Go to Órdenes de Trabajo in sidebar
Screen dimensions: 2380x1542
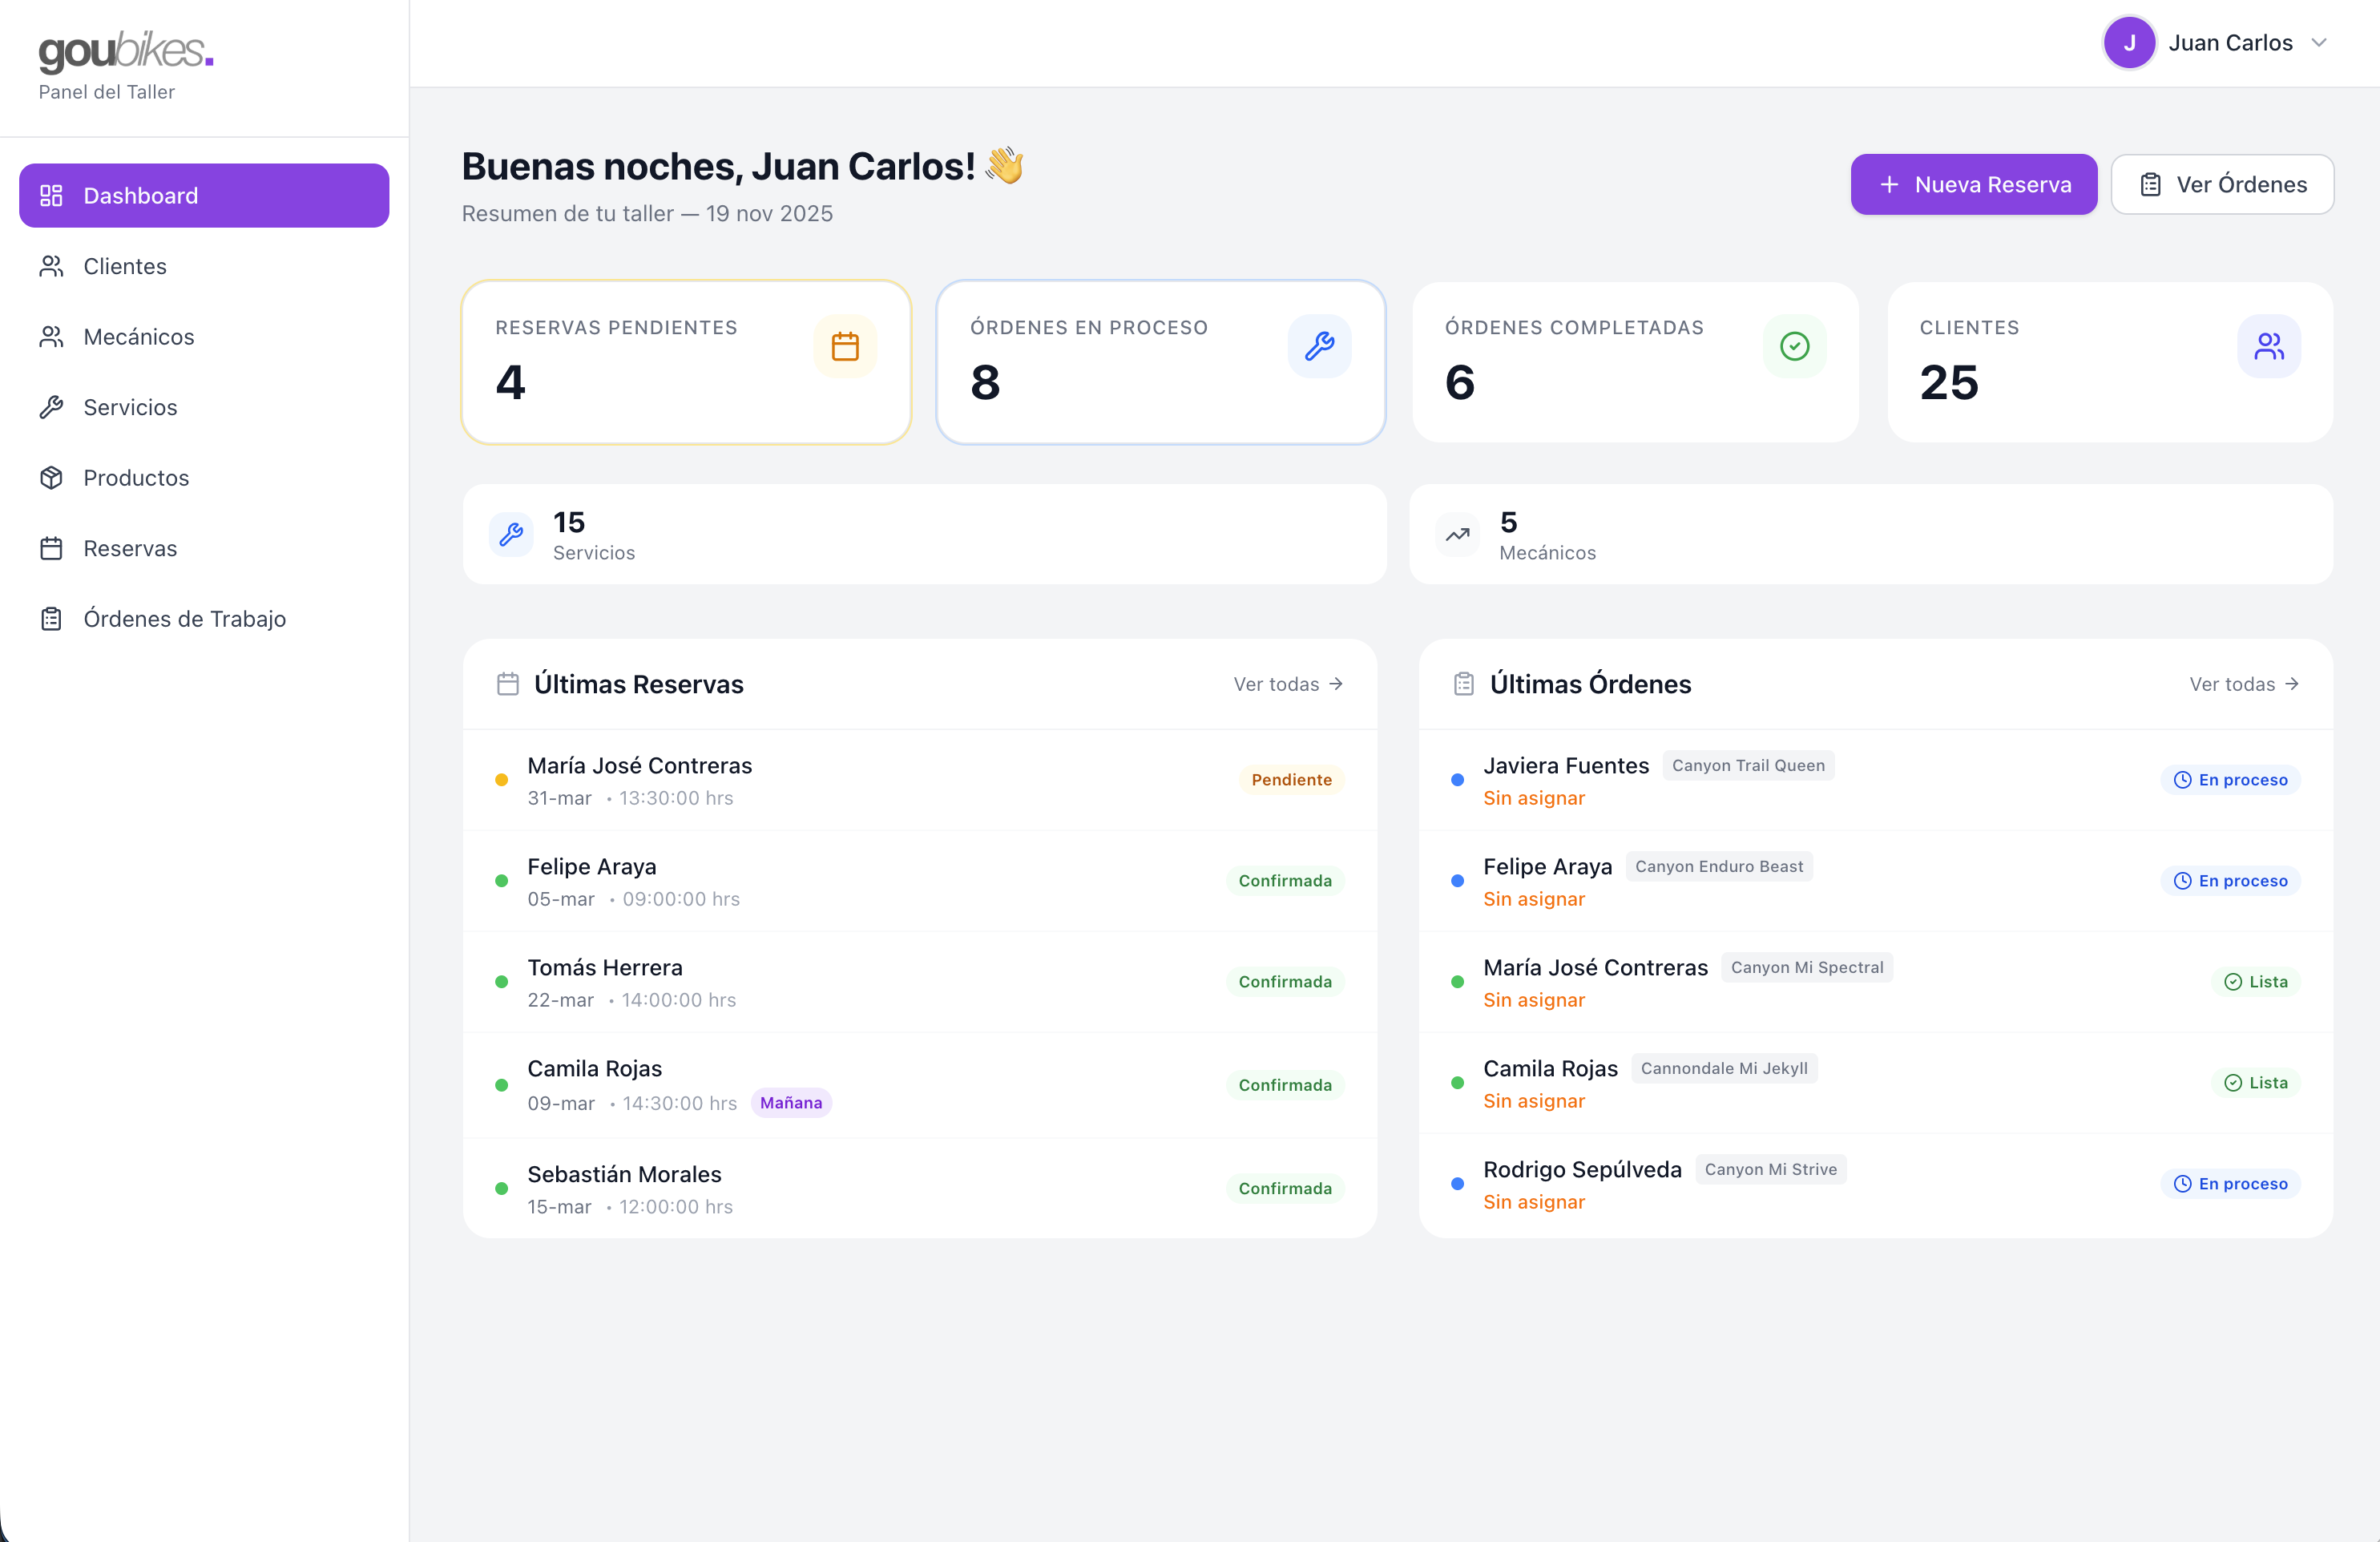coord(184,619)
